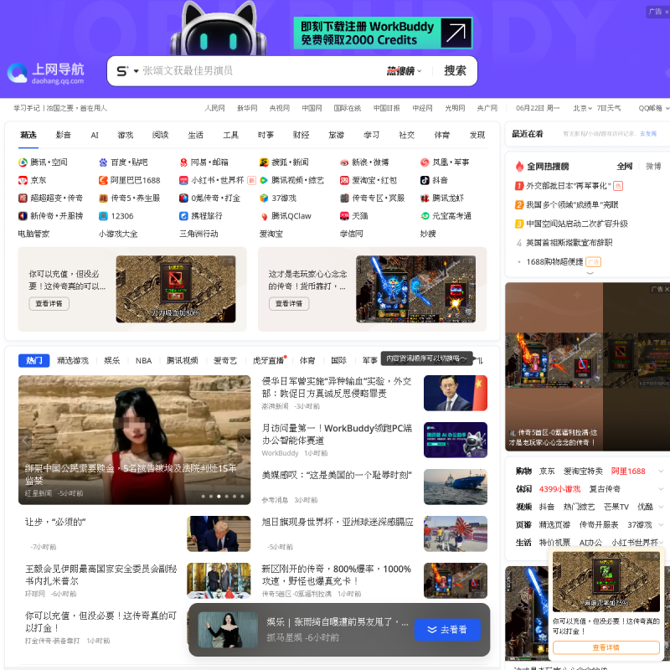The image size is (670, 670).
Task: Switch to the 虎牙直播 news tab
Action: pos(268,361)
